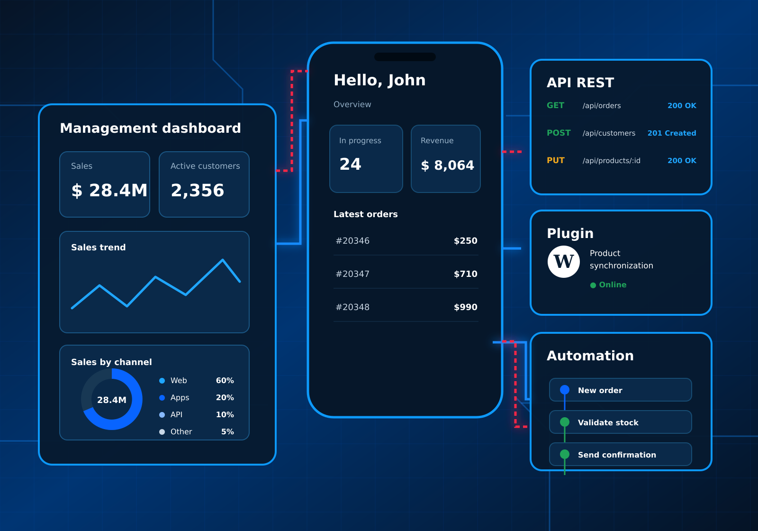Select the blue New order step dot
The height and width of the screenshot is (531, 758).
pos(565,390)
